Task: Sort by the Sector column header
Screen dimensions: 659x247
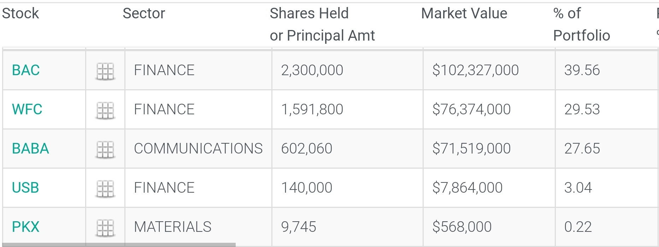Action: (x=144, y=13)
